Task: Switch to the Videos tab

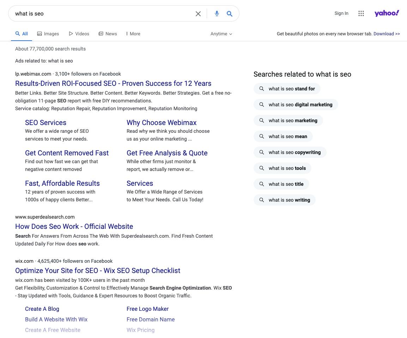Action: (79, 34)
